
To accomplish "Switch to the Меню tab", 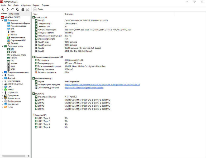I will pyautogui.click(x=4, y=13).
